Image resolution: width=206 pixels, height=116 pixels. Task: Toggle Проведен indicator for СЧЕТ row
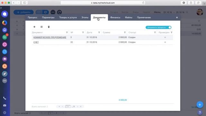coord(165,42)
